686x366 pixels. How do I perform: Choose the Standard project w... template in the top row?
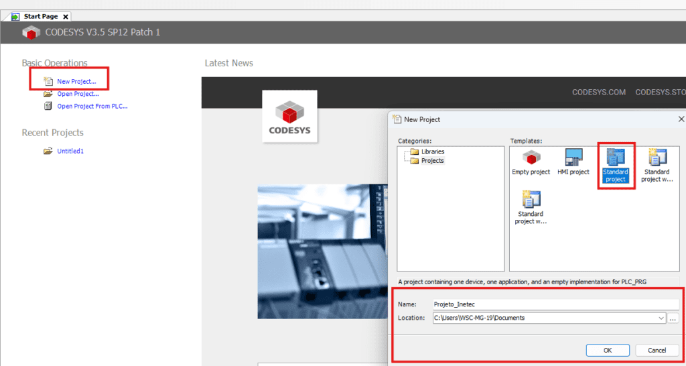659,165
